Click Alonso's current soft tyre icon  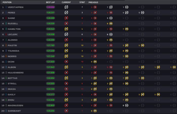coord(66,40)
